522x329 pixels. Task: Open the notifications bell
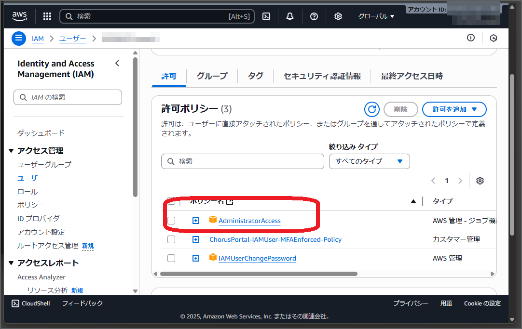[x=290, y=16]
